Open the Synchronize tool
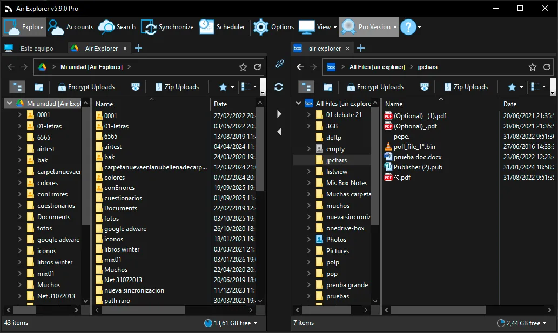This screenshot has height=333, width=558. coord(167,27)
